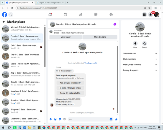Open Jonathan 2 Beds 1 Bath Townhouse chat
Screen dimensions: 163x130
point(22,93)
